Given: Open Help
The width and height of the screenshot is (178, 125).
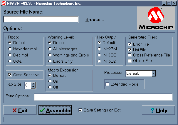Looking at the screenshot, I should (x=159, y=110).
